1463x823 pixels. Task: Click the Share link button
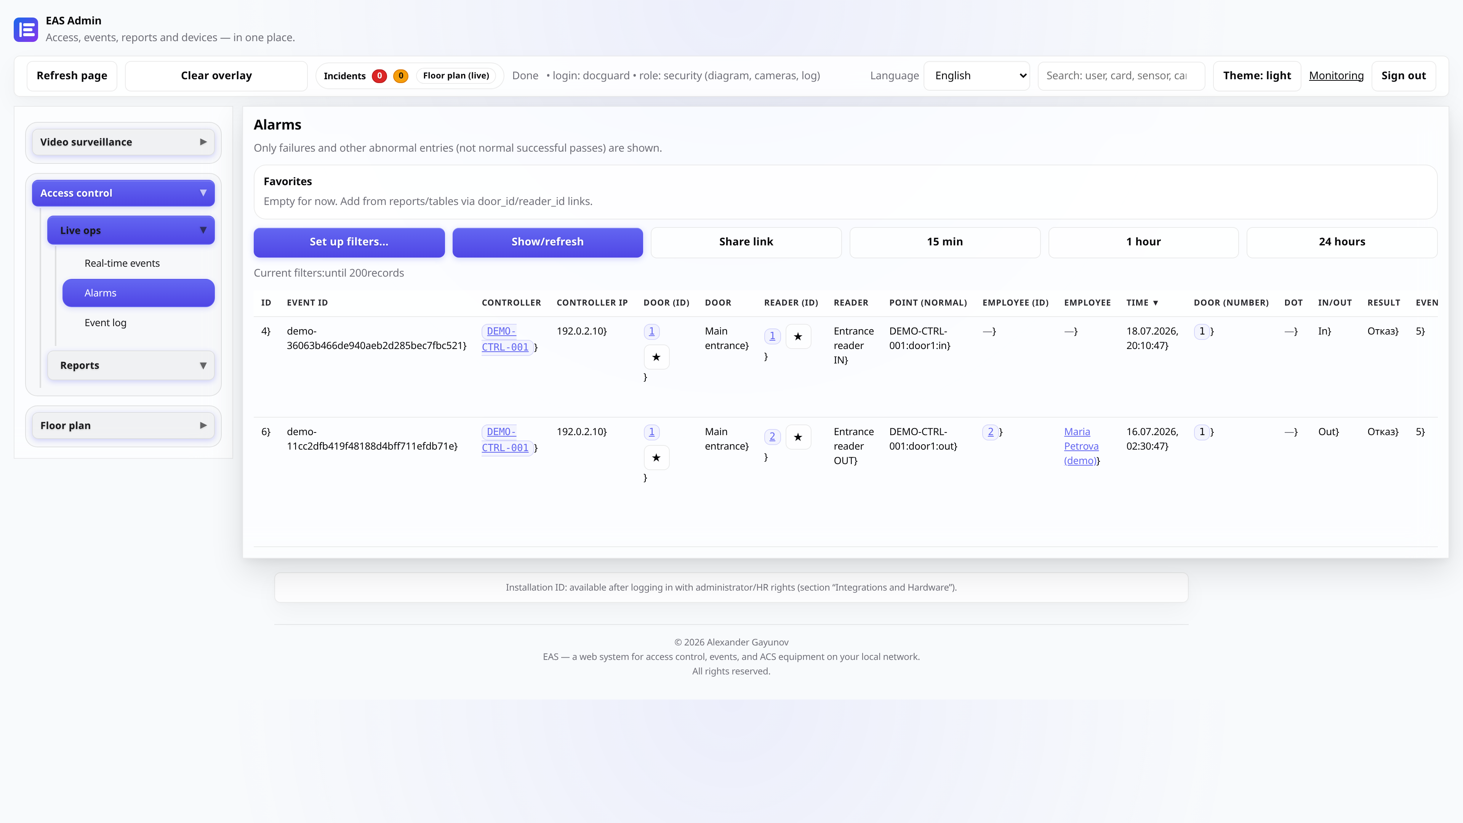[x=746, y=242]
